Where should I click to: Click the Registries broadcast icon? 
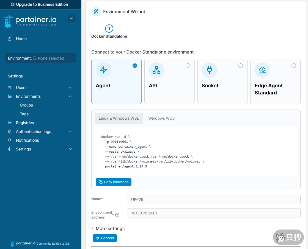(10, 123)
